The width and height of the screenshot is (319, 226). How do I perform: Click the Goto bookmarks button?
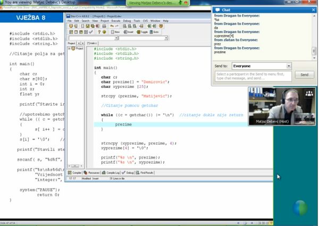[x=154, y=32]
